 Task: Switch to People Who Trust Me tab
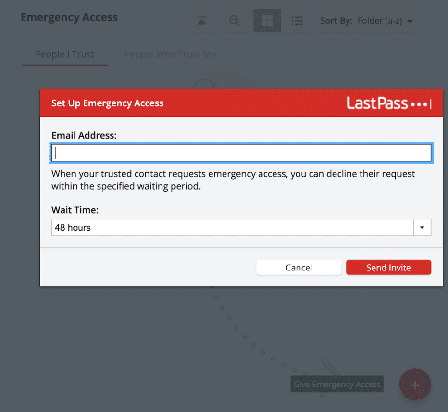170,54
